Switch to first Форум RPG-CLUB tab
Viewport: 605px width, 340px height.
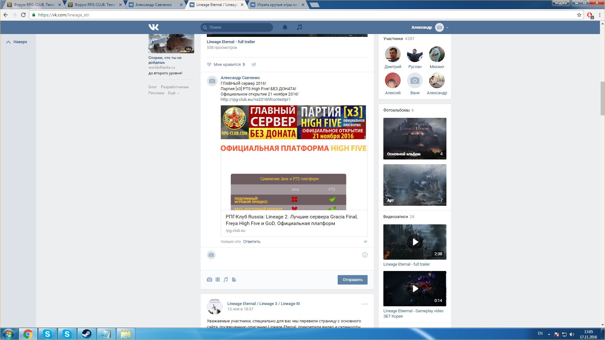pos(34,5)
